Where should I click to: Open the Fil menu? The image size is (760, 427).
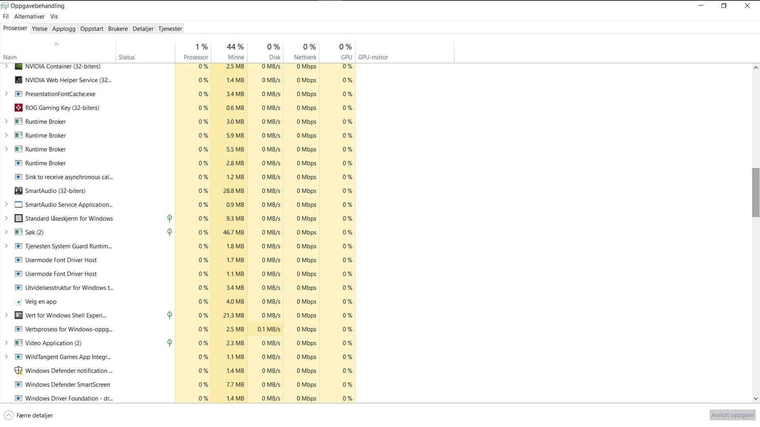(x=6, y=17)
